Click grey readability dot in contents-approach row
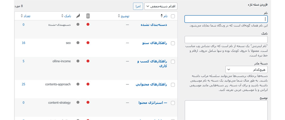 tap(78, 84)
